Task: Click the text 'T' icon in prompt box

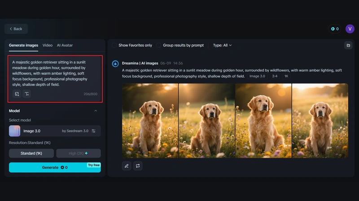Action: pos(27,94)
